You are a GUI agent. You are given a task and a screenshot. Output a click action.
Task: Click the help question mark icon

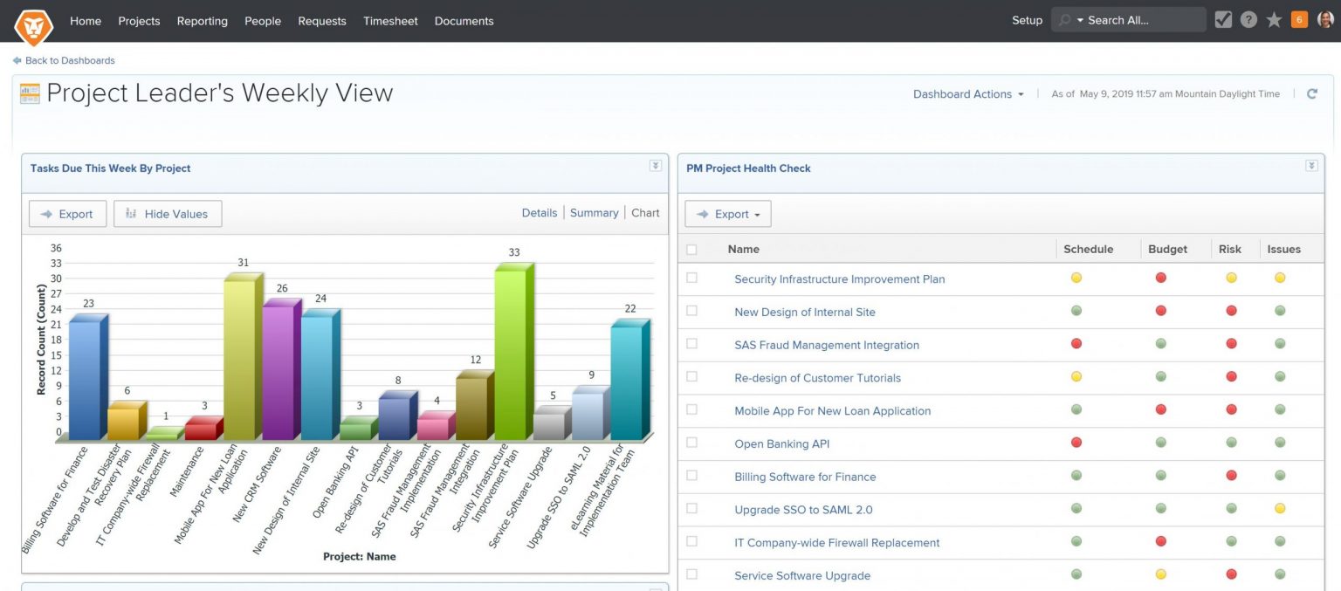click(x=1248, y=17)
